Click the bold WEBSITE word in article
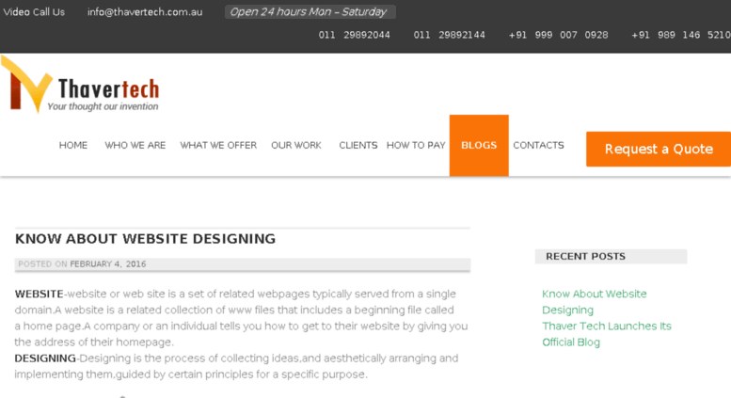The image size is (731, 398). pos(40,295)
